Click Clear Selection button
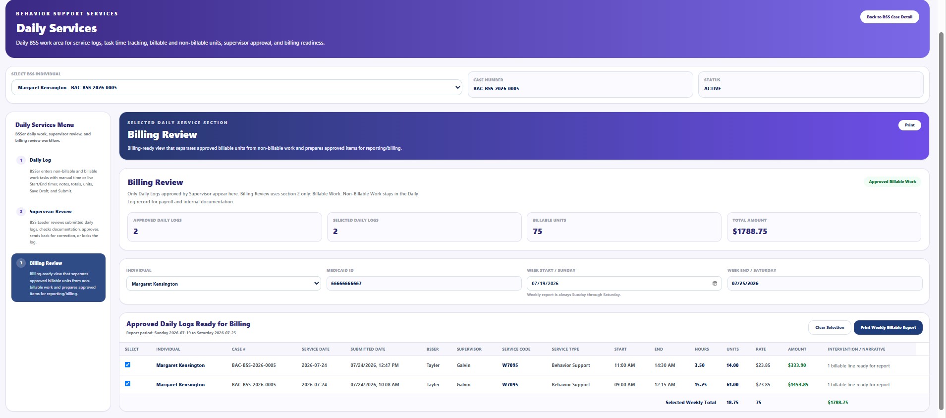 coord(830,327)
